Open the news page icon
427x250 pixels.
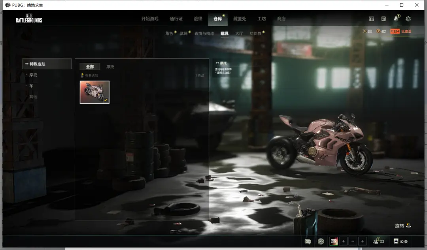[384, 19]
